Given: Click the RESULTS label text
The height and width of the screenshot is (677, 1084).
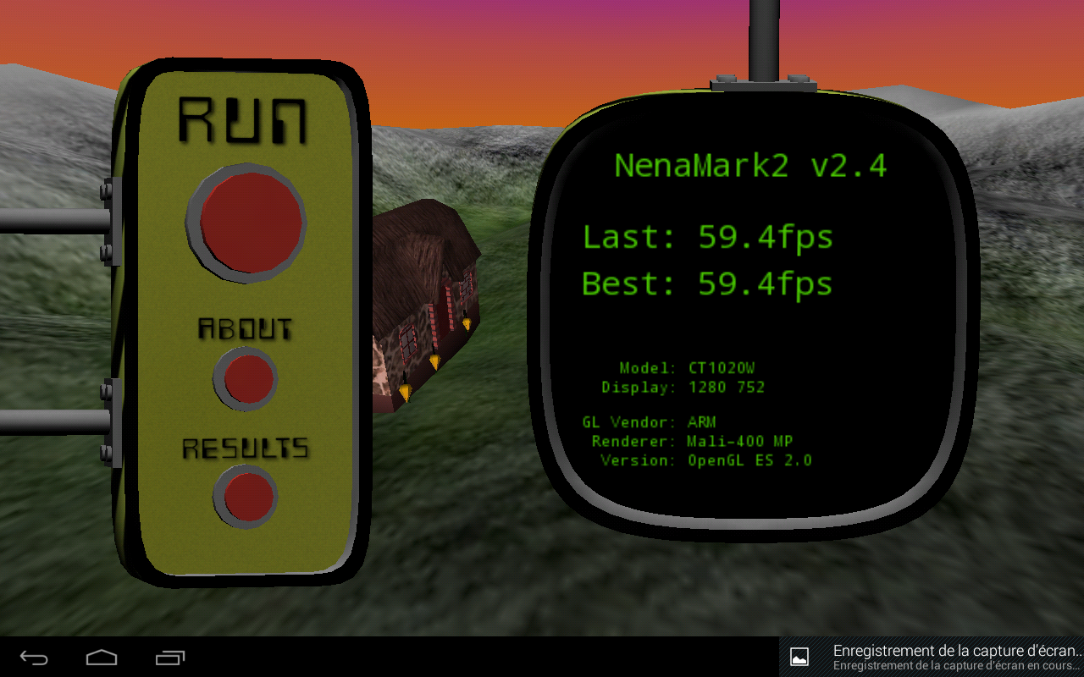Looking at the screenshot, I should pyautogui.click(x=246, y=449).
